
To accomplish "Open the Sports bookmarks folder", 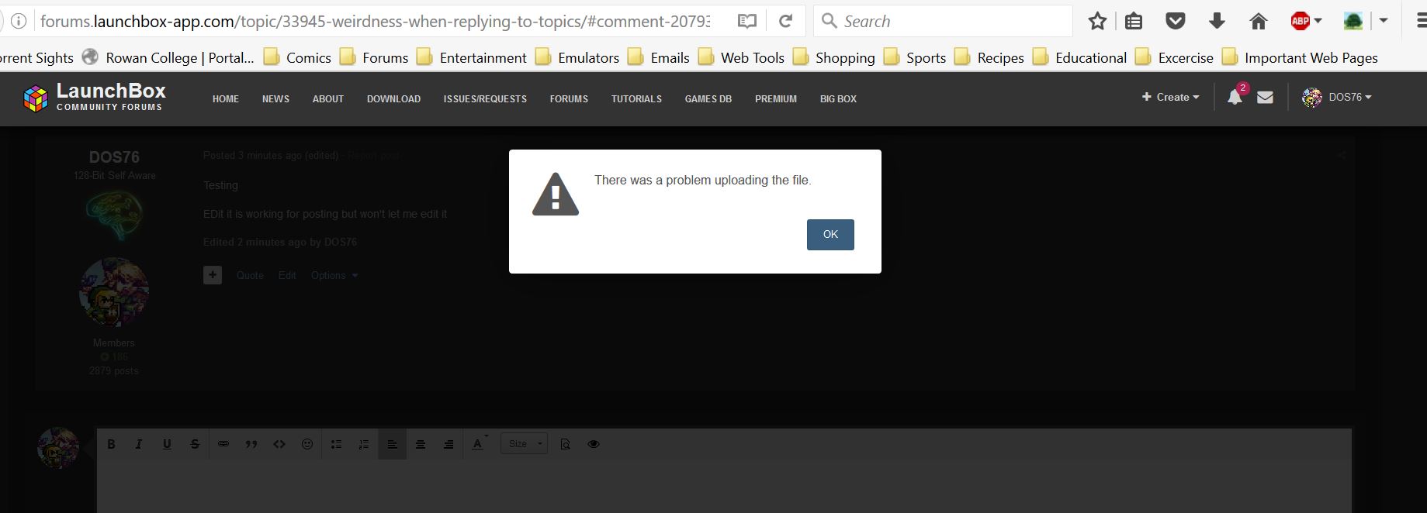I will point(915,57).
